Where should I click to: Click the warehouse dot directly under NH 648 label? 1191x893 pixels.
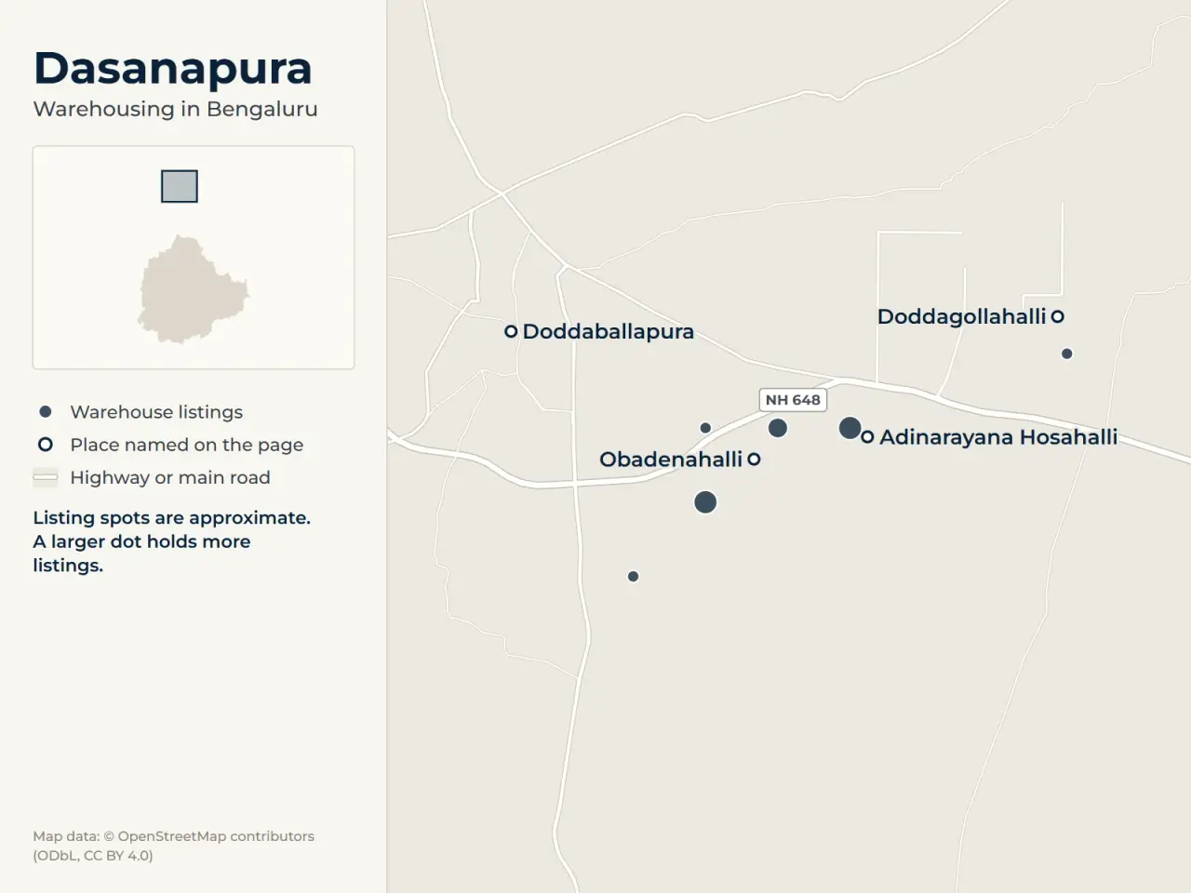click(x=778, y=428)
